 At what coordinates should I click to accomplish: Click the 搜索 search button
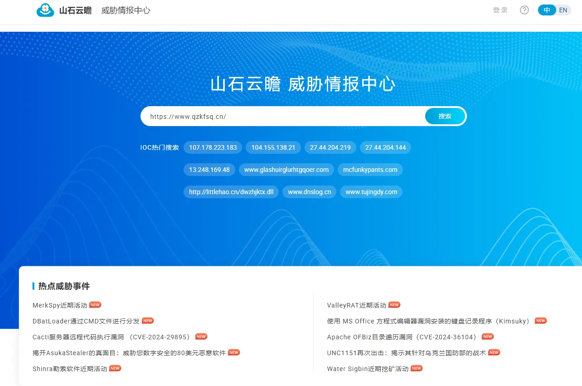pyautogui.click(x=445, y=116)
